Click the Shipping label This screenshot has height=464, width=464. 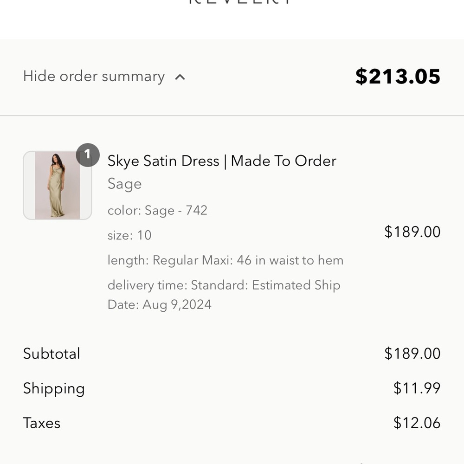pos(54,388)
